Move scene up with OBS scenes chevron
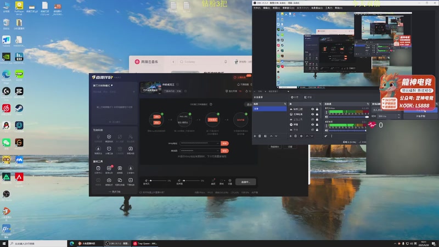 271,136
